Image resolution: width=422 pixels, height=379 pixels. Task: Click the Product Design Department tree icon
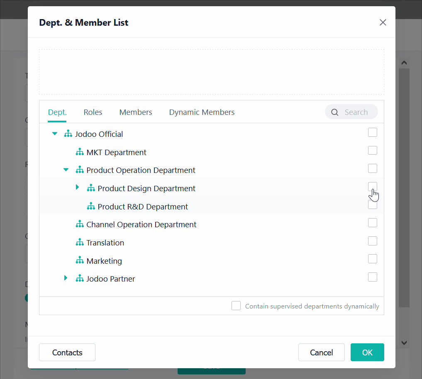[x=91, y=188]
